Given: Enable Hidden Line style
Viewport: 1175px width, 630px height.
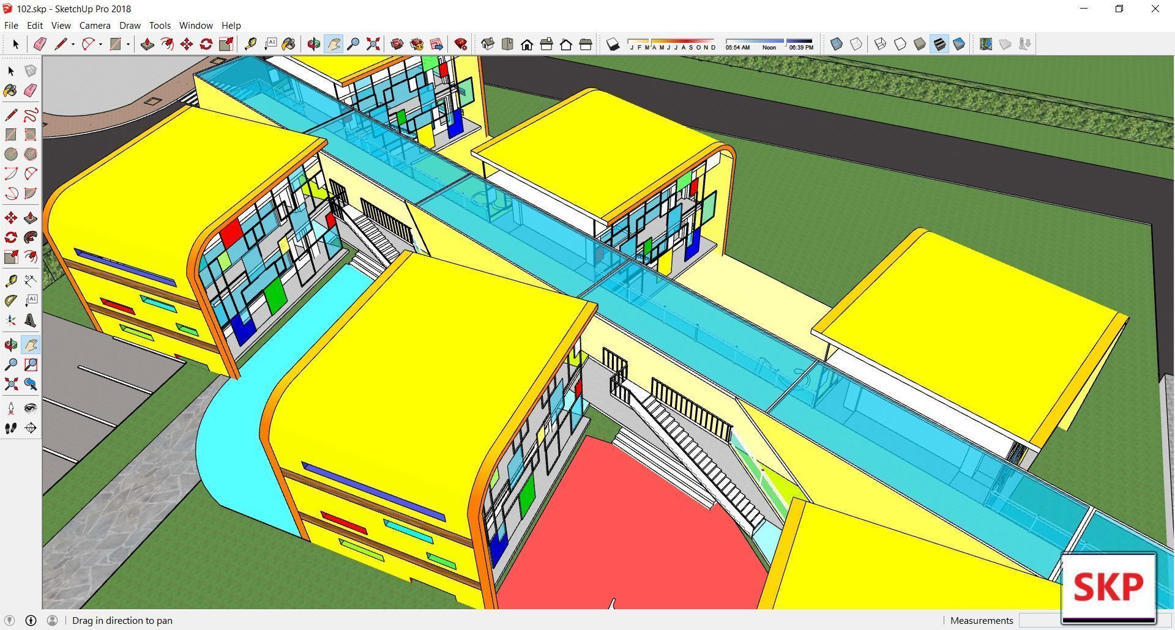Looking at the screenshot, I should tap(900, 44).
